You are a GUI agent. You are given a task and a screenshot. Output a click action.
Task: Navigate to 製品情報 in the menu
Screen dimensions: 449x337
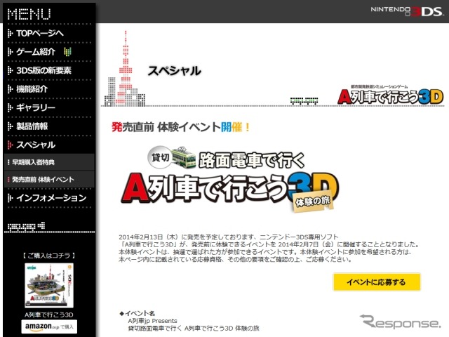[x=32, y=126]
